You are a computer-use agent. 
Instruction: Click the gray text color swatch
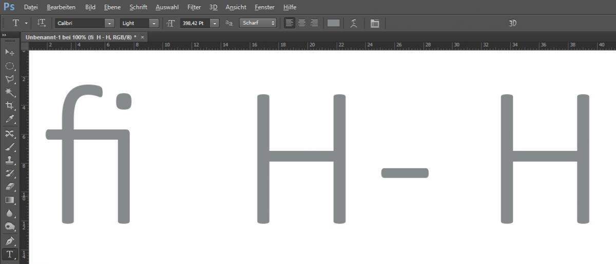[x=334, y=23]
